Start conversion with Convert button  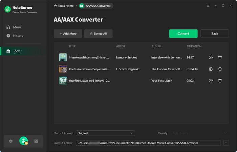coord(184,34)
